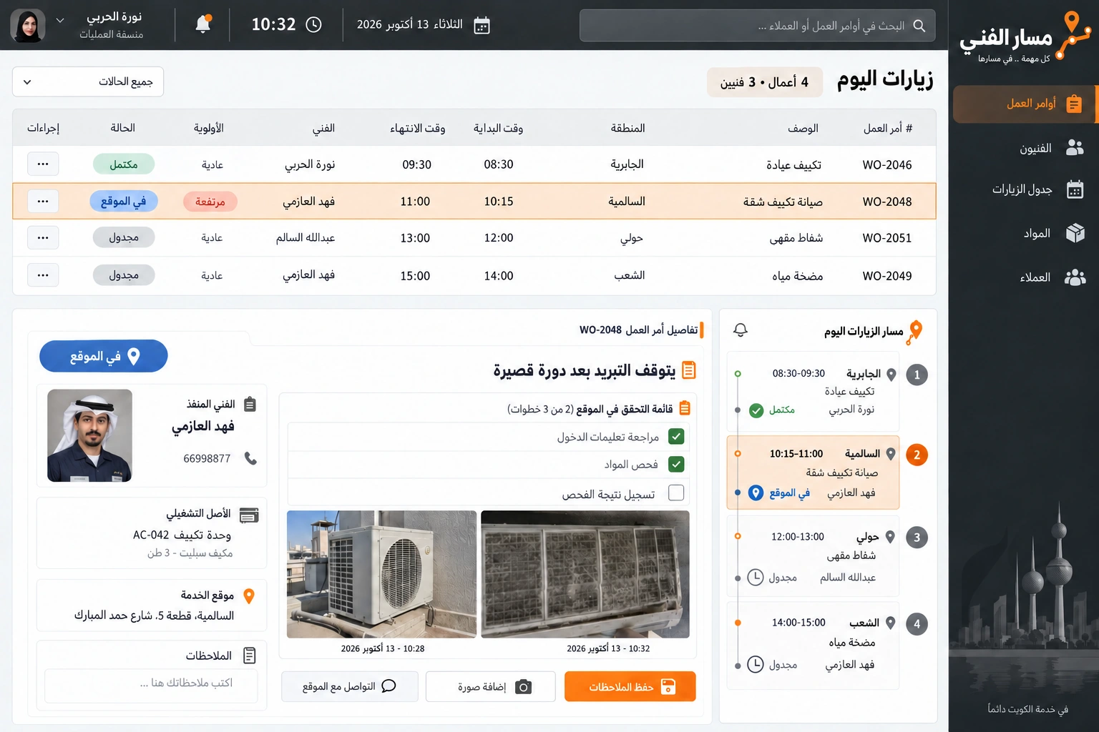Select route stop 3 حولي card

pos(813,556)
